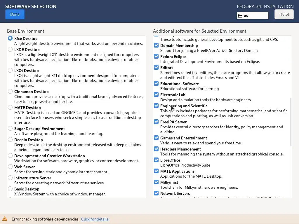Click the us keyboard layout indicator
The height and width of the screenshot is (224, 299).
[x=252, y=15]
